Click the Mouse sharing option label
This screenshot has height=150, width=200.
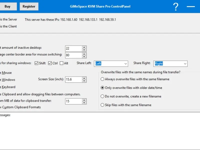tap(6, 73)
